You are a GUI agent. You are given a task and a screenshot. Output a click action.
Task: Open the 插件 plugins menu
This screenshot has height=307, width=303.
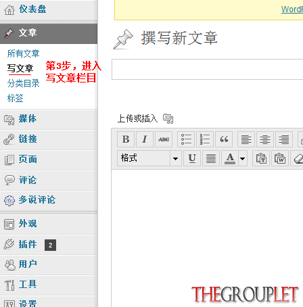point(49,245)
